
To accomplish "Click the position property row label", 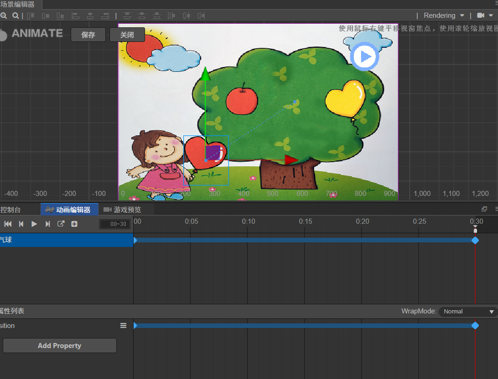I will 7,326.
